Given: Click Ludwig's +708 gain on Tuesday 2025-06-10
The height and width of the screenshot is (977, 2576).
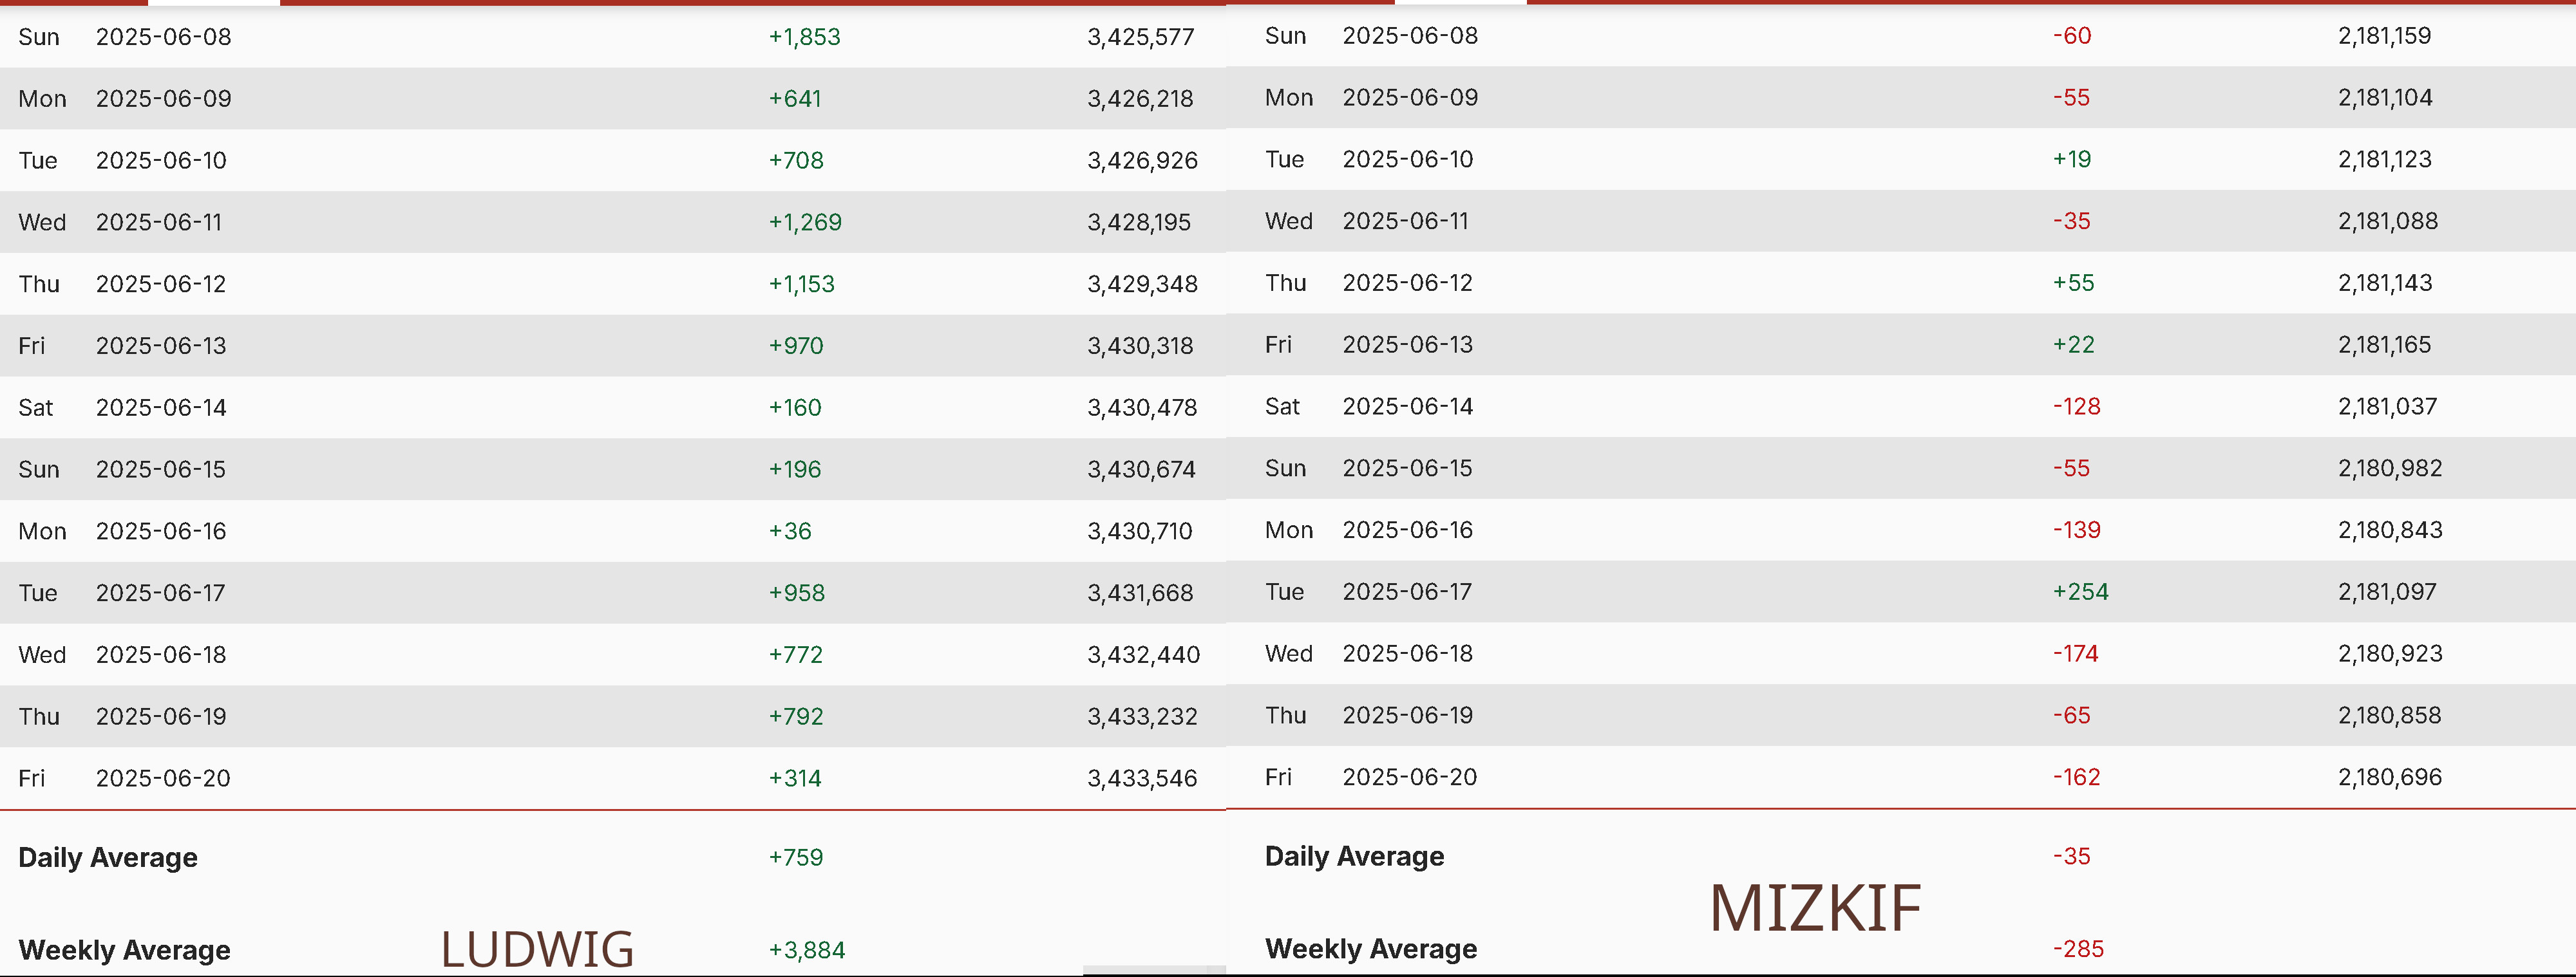Looking at the screenshot, I should pos(796,161).
